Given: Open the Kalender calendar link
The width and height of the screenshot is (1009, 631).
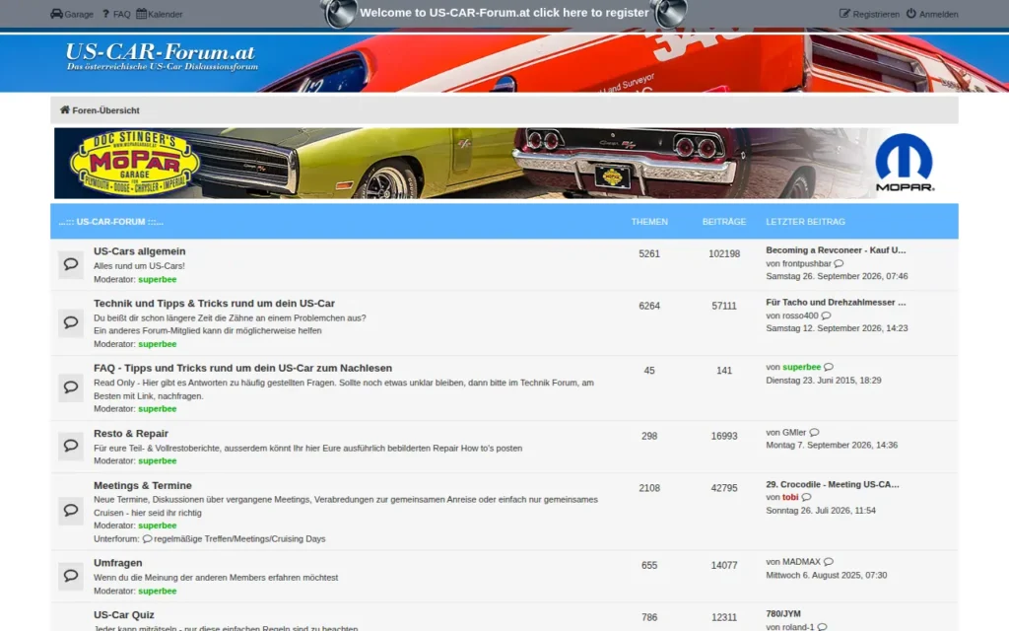Looking at the screenshot, I should [159, 14].
